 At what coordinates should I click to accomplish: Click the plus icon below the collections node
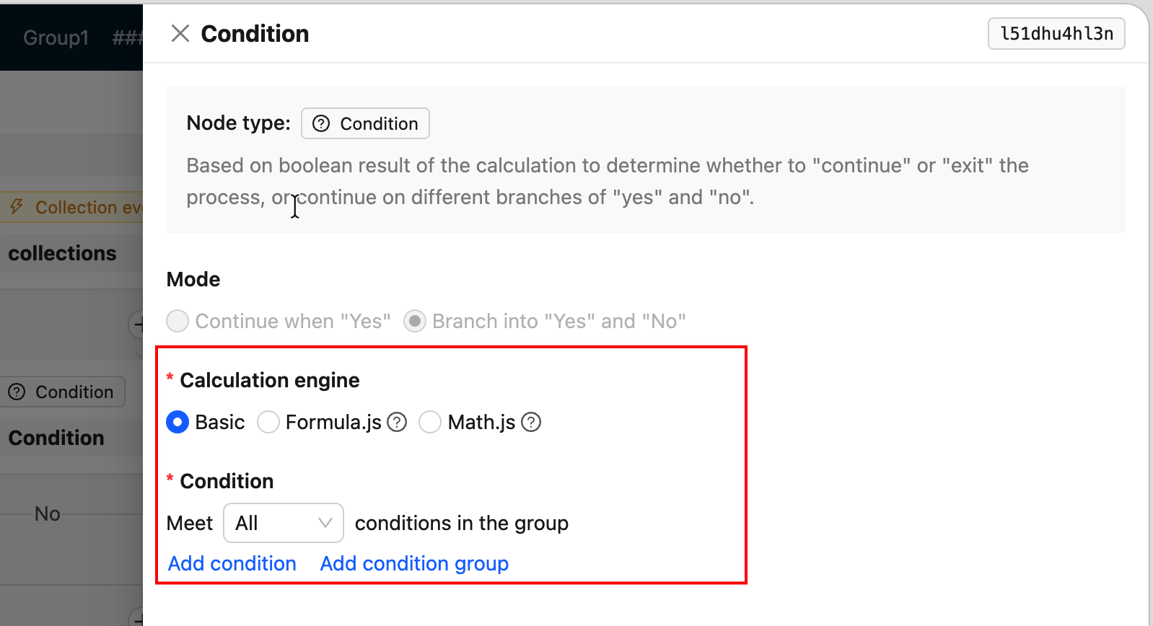pos(137,325)
